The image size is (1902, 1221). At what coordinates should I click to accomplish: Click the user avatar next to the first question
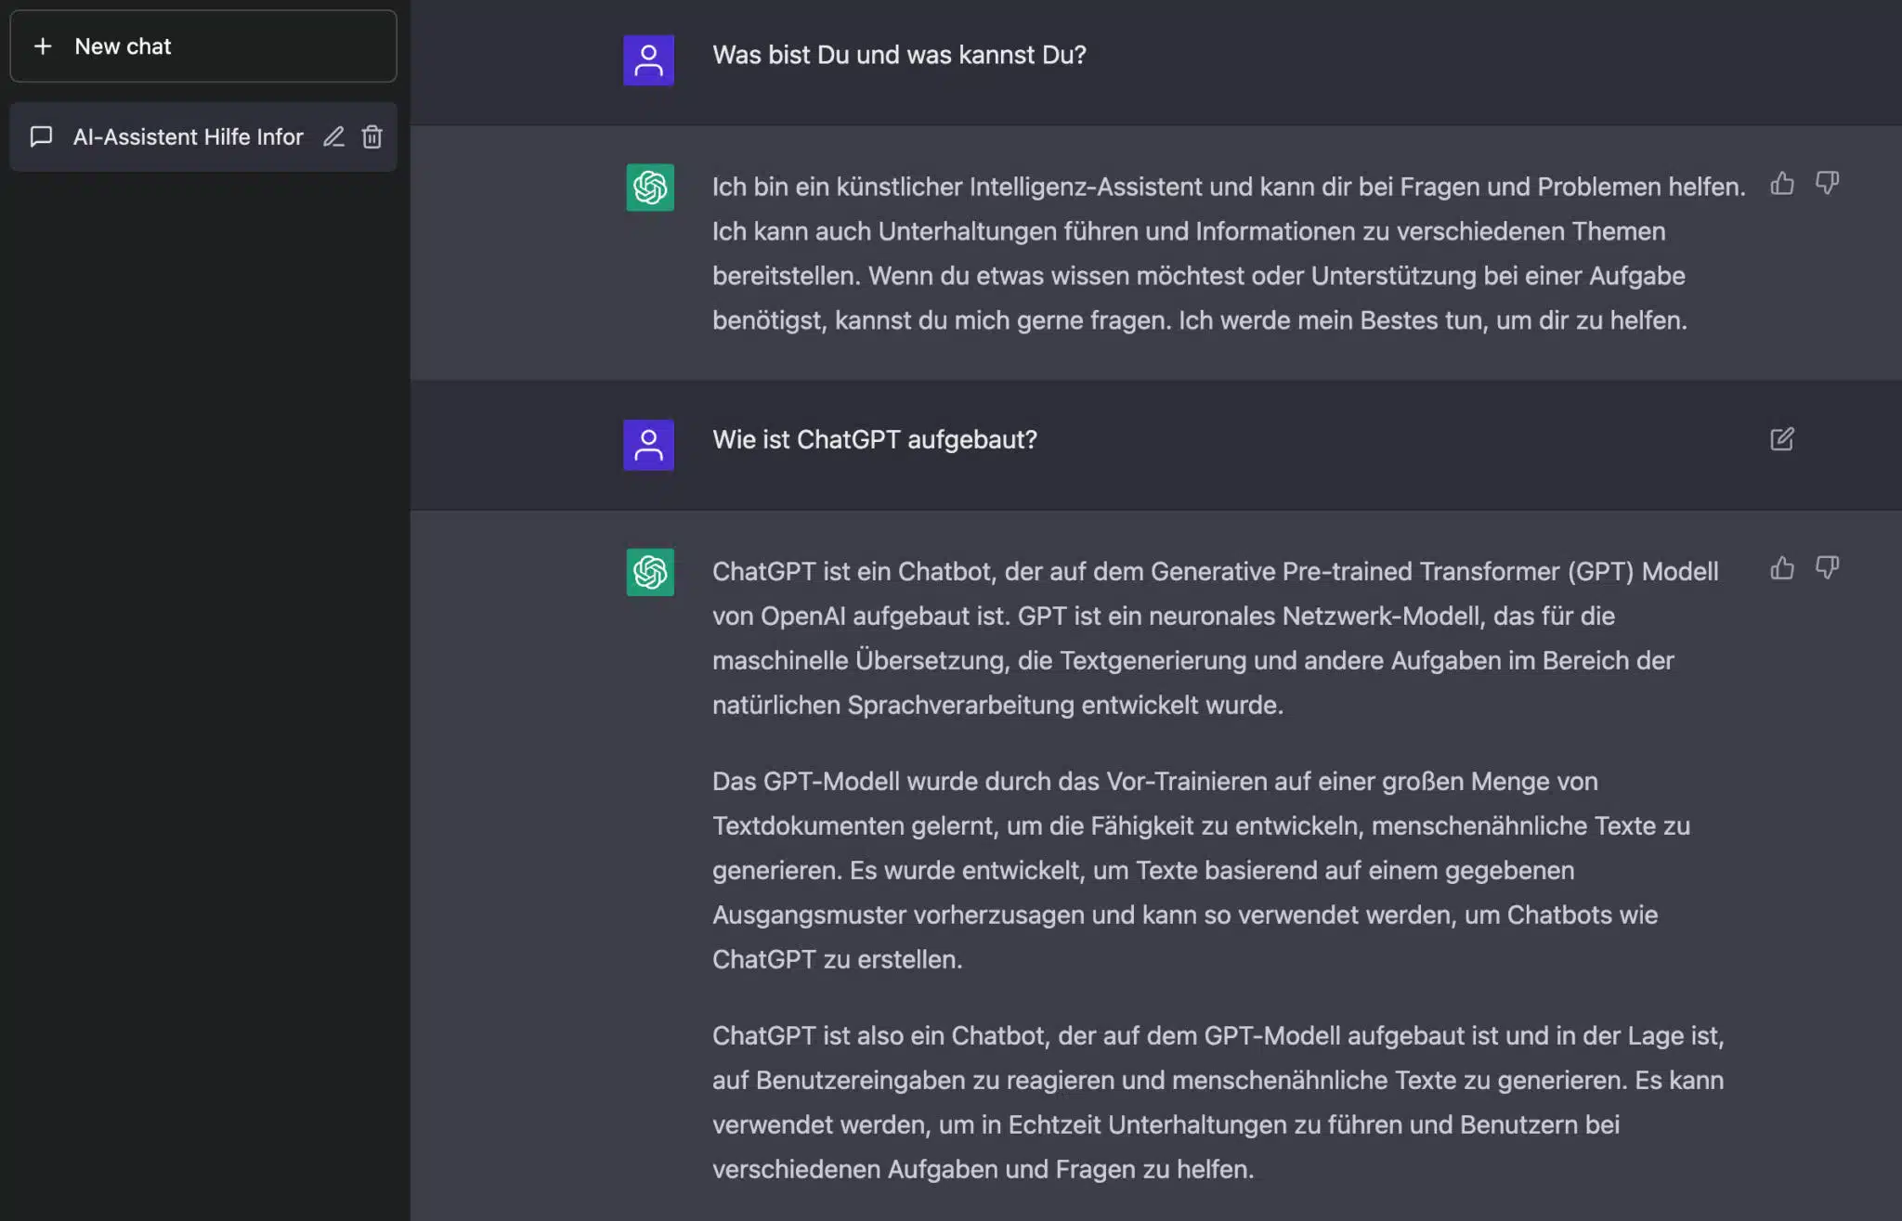[649, 59]
